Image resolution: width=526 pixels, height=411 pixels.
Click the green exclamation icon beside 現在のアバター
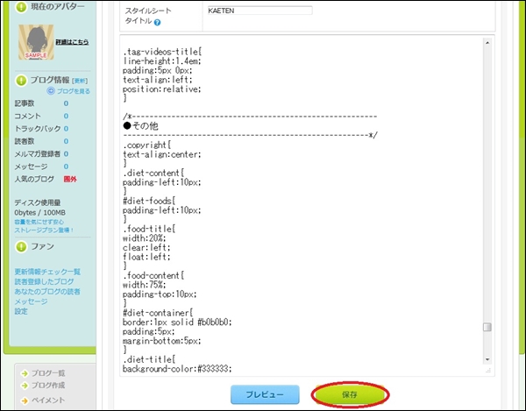point(21,7)
